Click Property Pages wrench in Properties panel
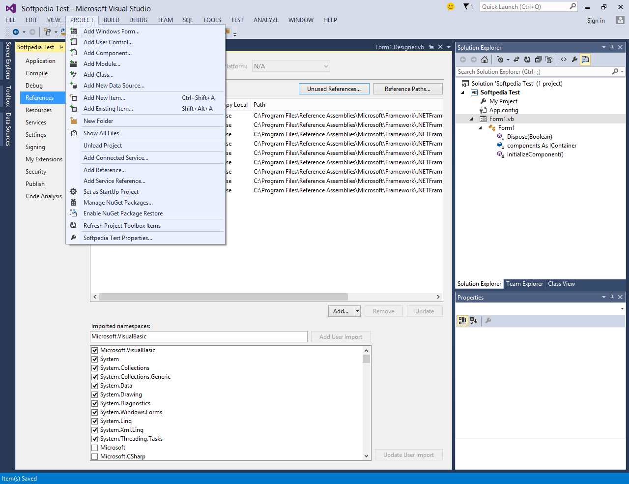 (488, 321)
